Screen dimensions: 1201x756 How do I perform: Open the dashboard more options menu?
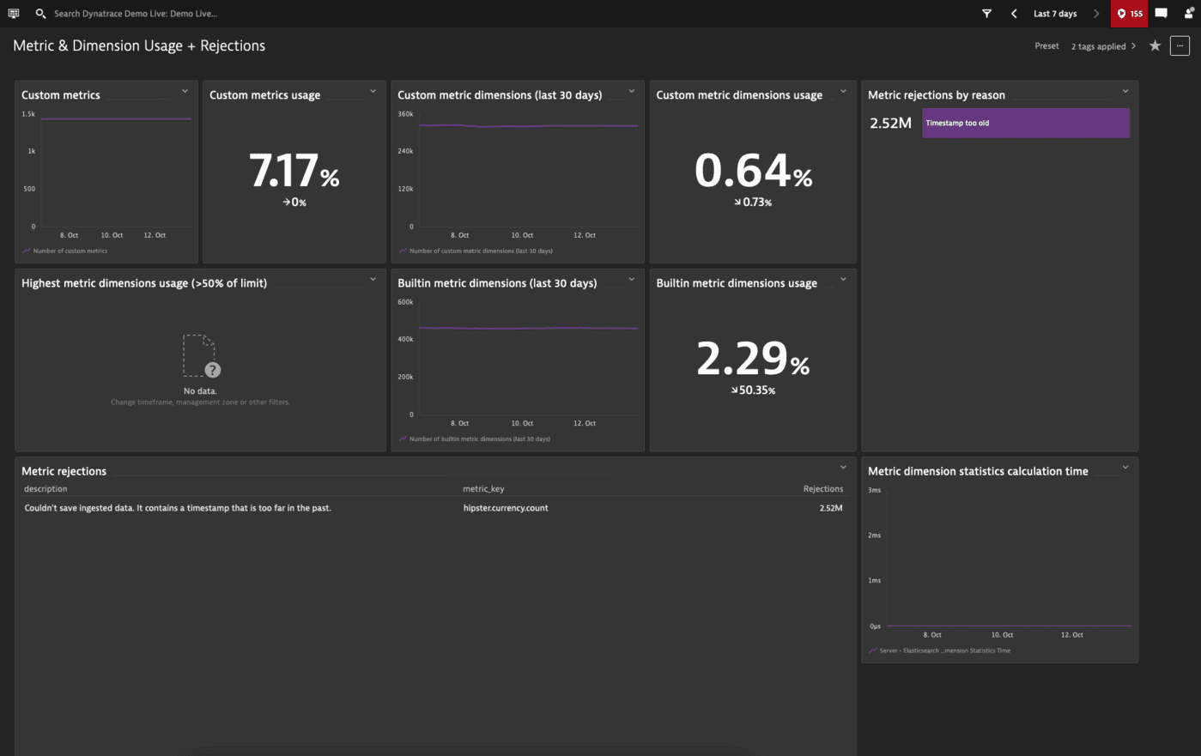[1180, 45]
